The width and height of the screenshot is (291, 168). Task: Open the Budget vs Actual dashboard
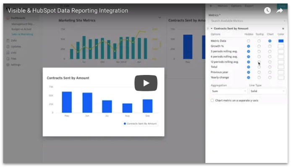[21, 29]
